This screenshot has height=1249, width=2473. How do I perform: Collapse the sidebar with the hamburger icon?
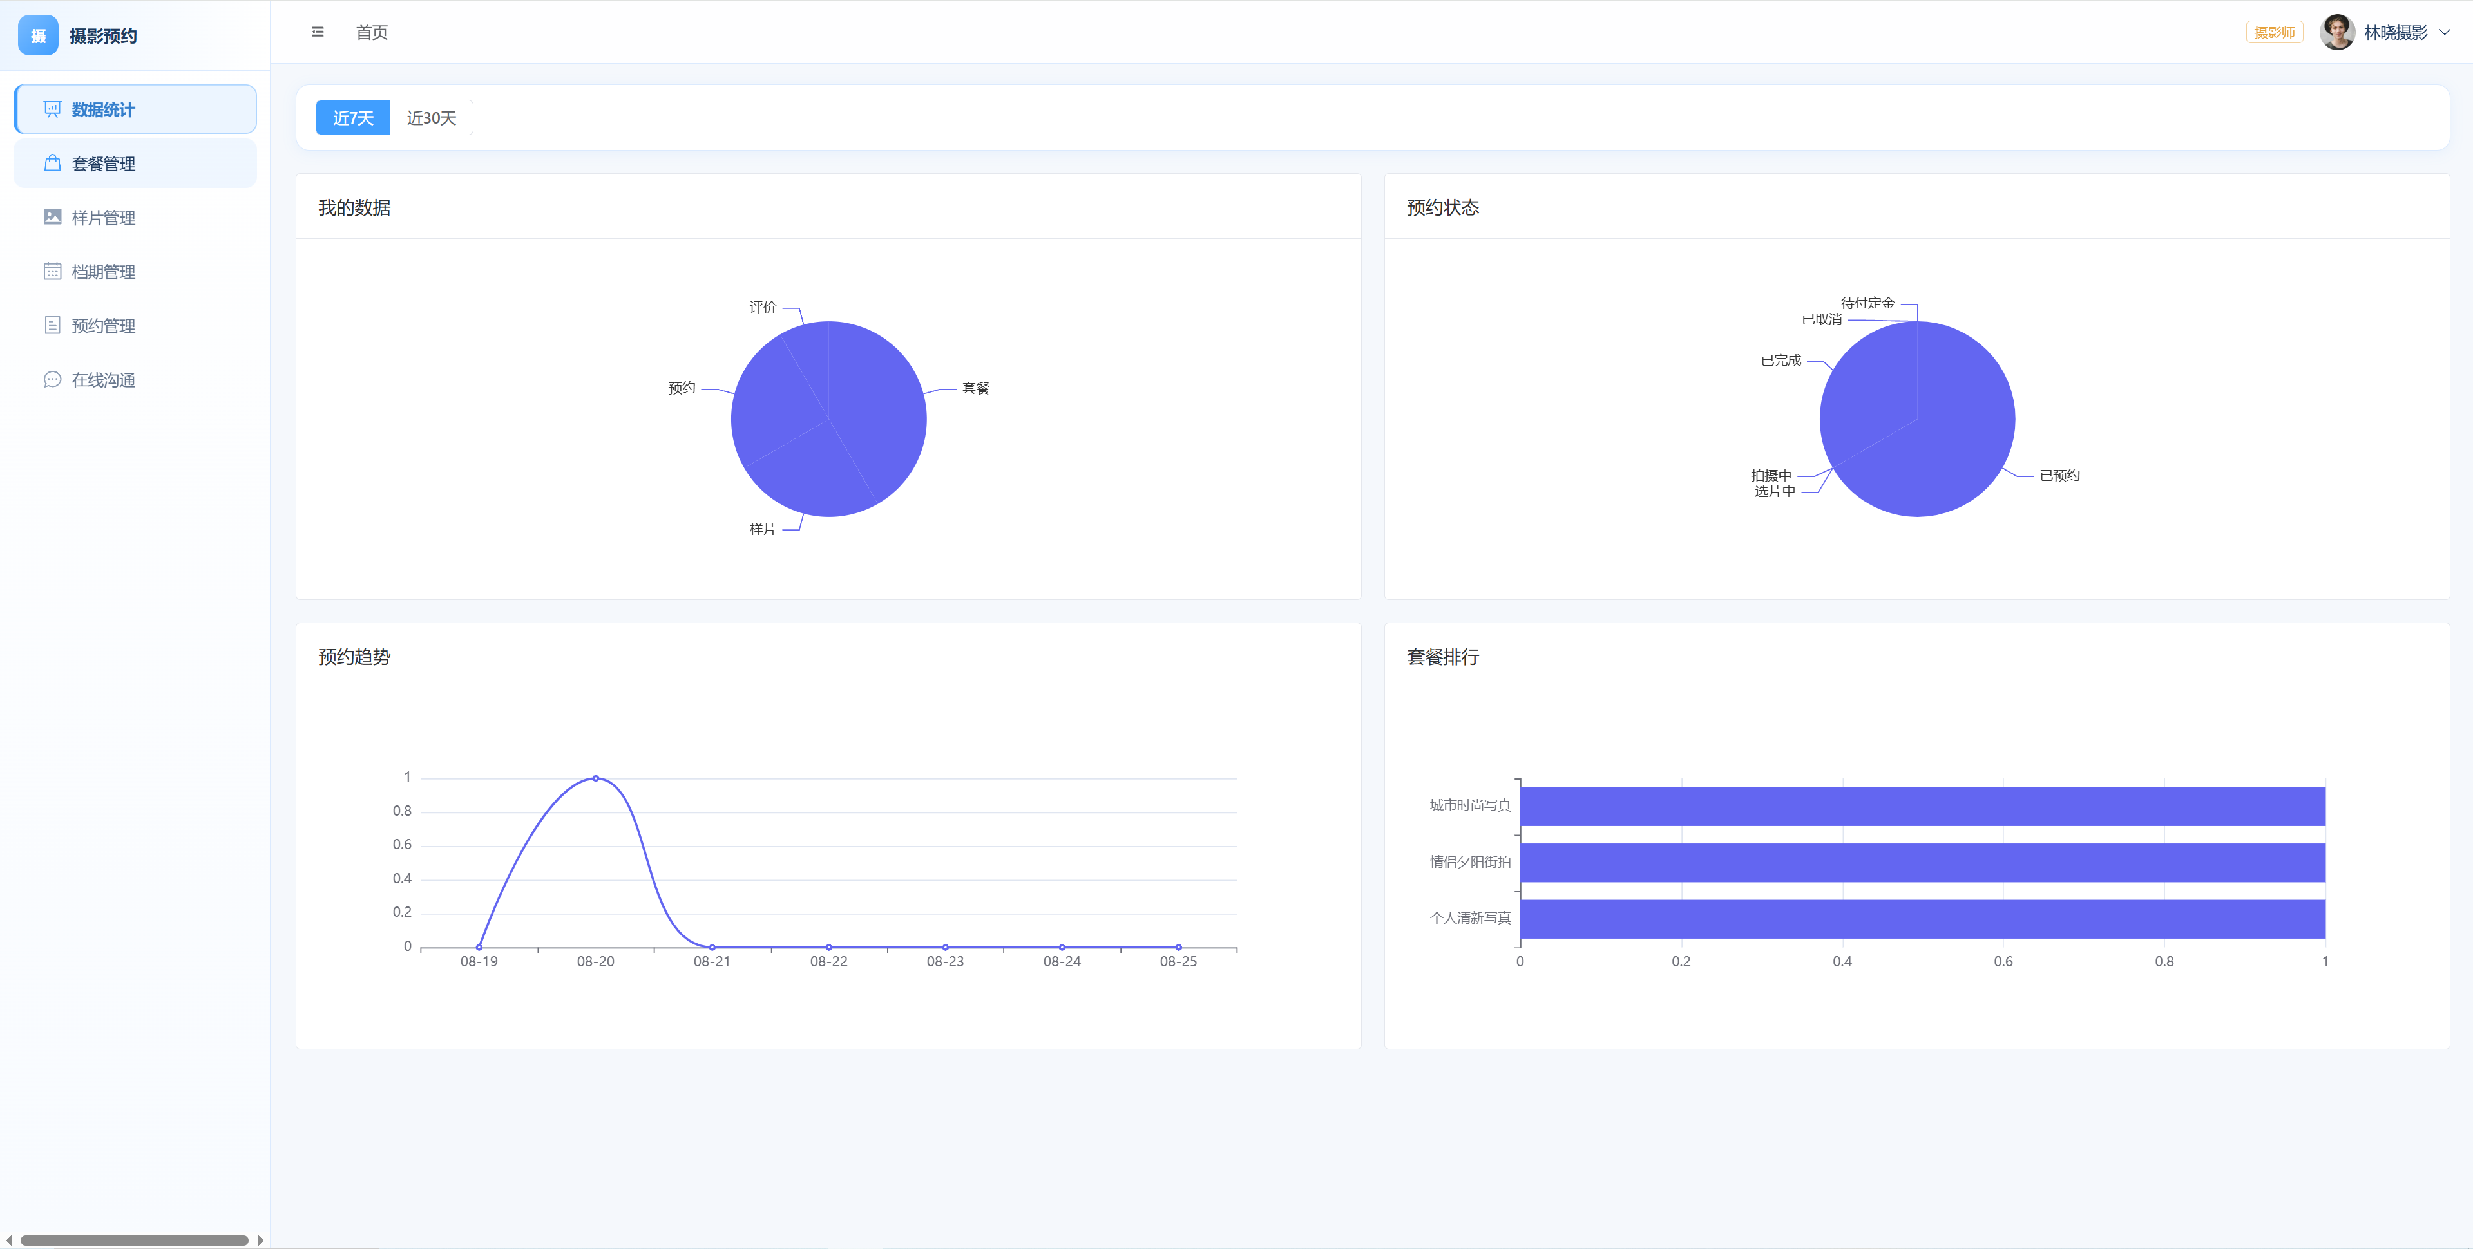click(318, 32)
